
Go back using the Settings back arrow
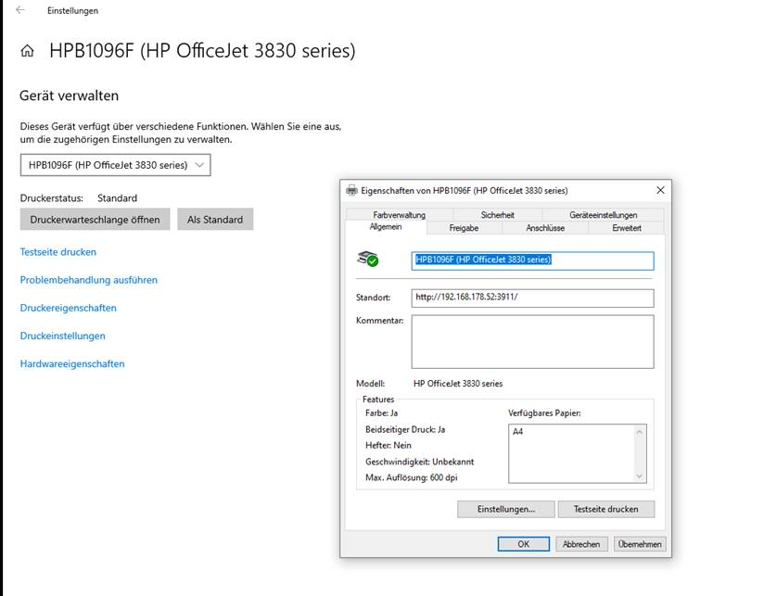coord(20,10)
